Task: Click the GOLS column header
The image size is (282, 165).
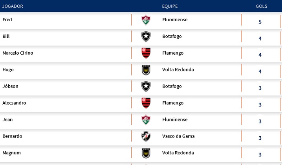Action: point(261,7)
